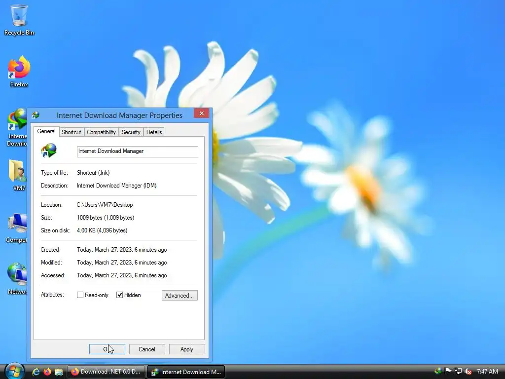Open Action Center flag tray icon

(x=448, y=371)
